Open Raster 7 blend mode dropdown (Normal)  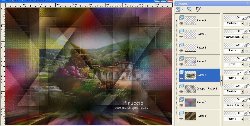242,78
